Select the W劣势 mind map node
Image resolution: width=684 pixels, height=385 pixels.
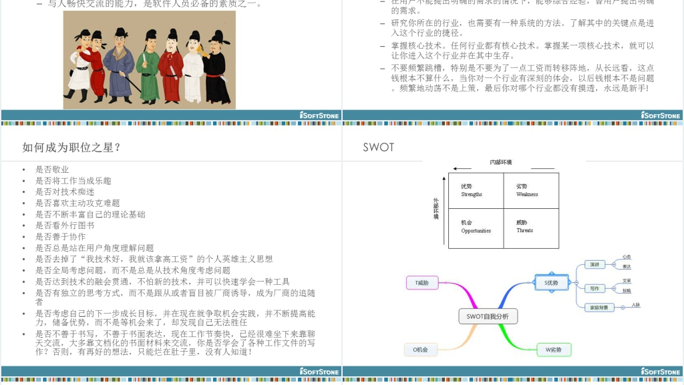click(554, 349)
